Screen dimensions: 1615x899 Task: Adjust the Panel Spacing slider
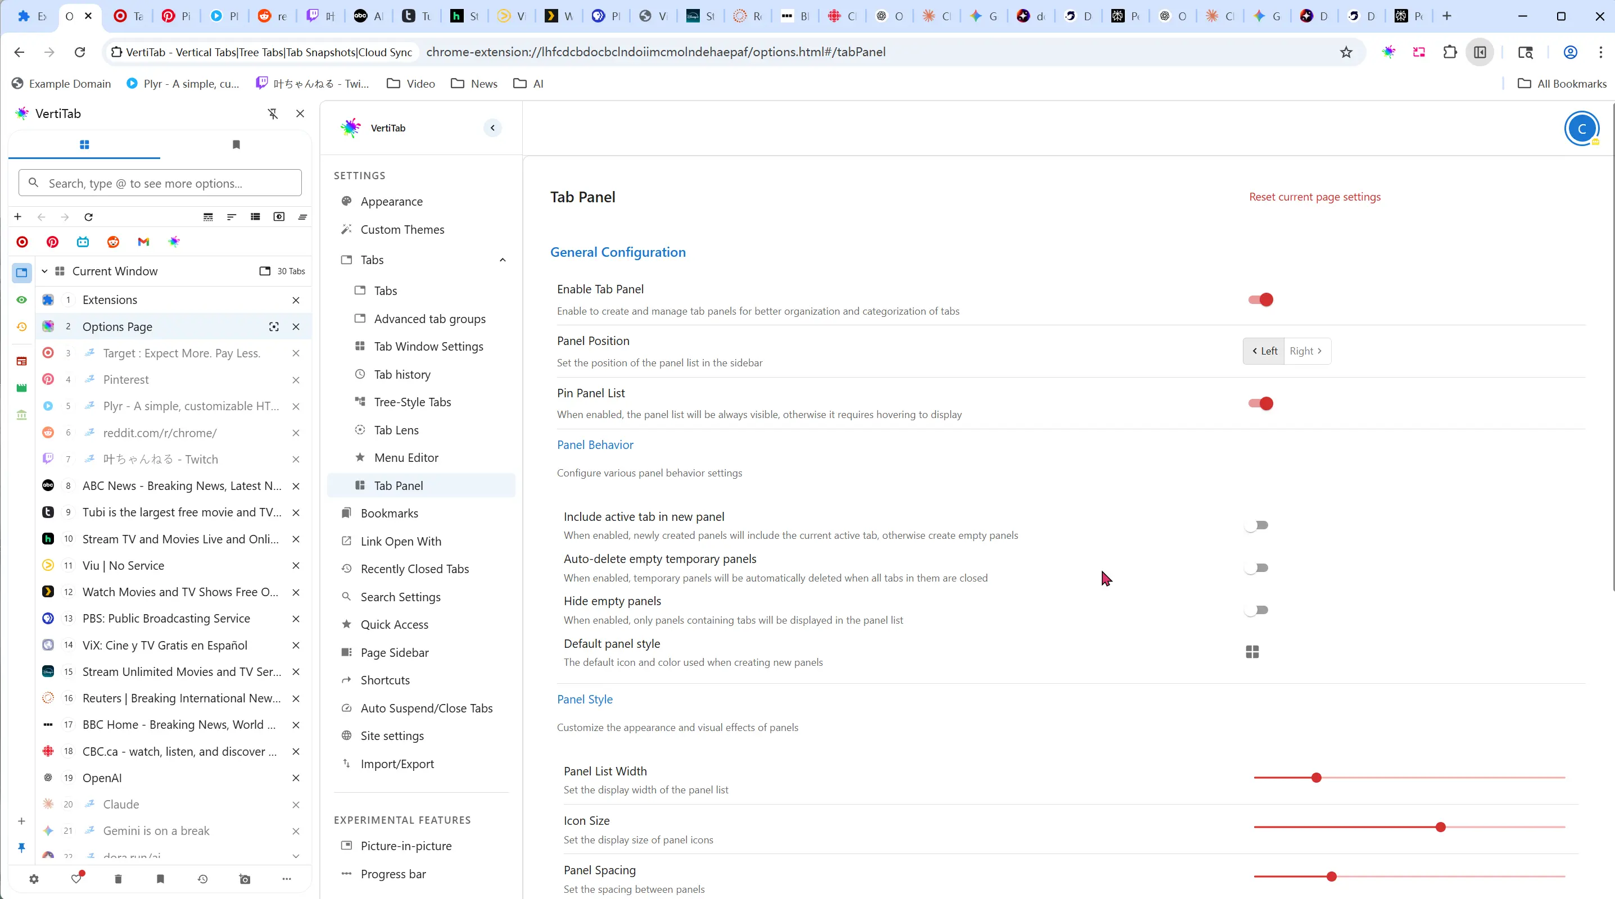click(x=1409, y=877)
